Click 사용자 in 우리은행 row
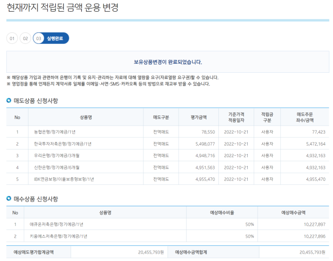Viewport: 333px width, 261px height. (267, 155)
